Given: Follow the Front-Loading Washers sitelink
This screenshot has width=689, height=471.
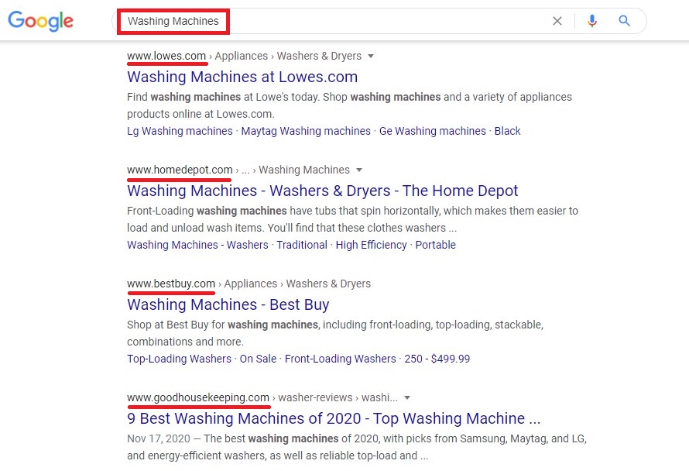Looking at the screenshot, I should [x=340, y=359].
